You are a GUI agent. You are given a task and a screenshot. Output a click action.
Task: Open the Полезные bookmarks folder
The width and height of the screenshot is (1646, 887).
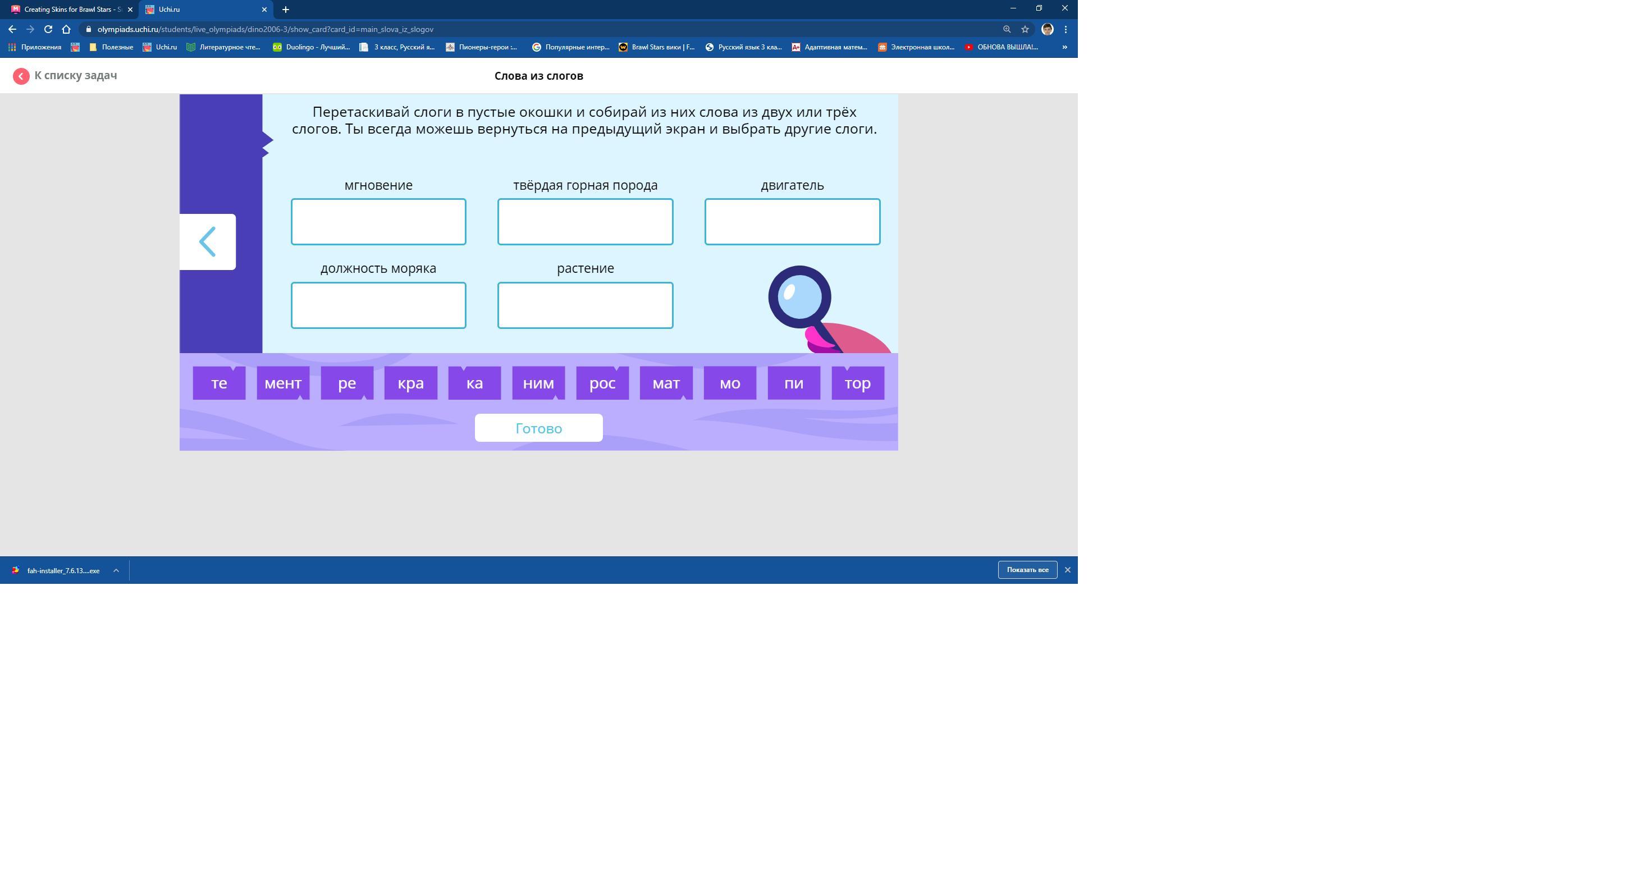(x=111, y=47)
